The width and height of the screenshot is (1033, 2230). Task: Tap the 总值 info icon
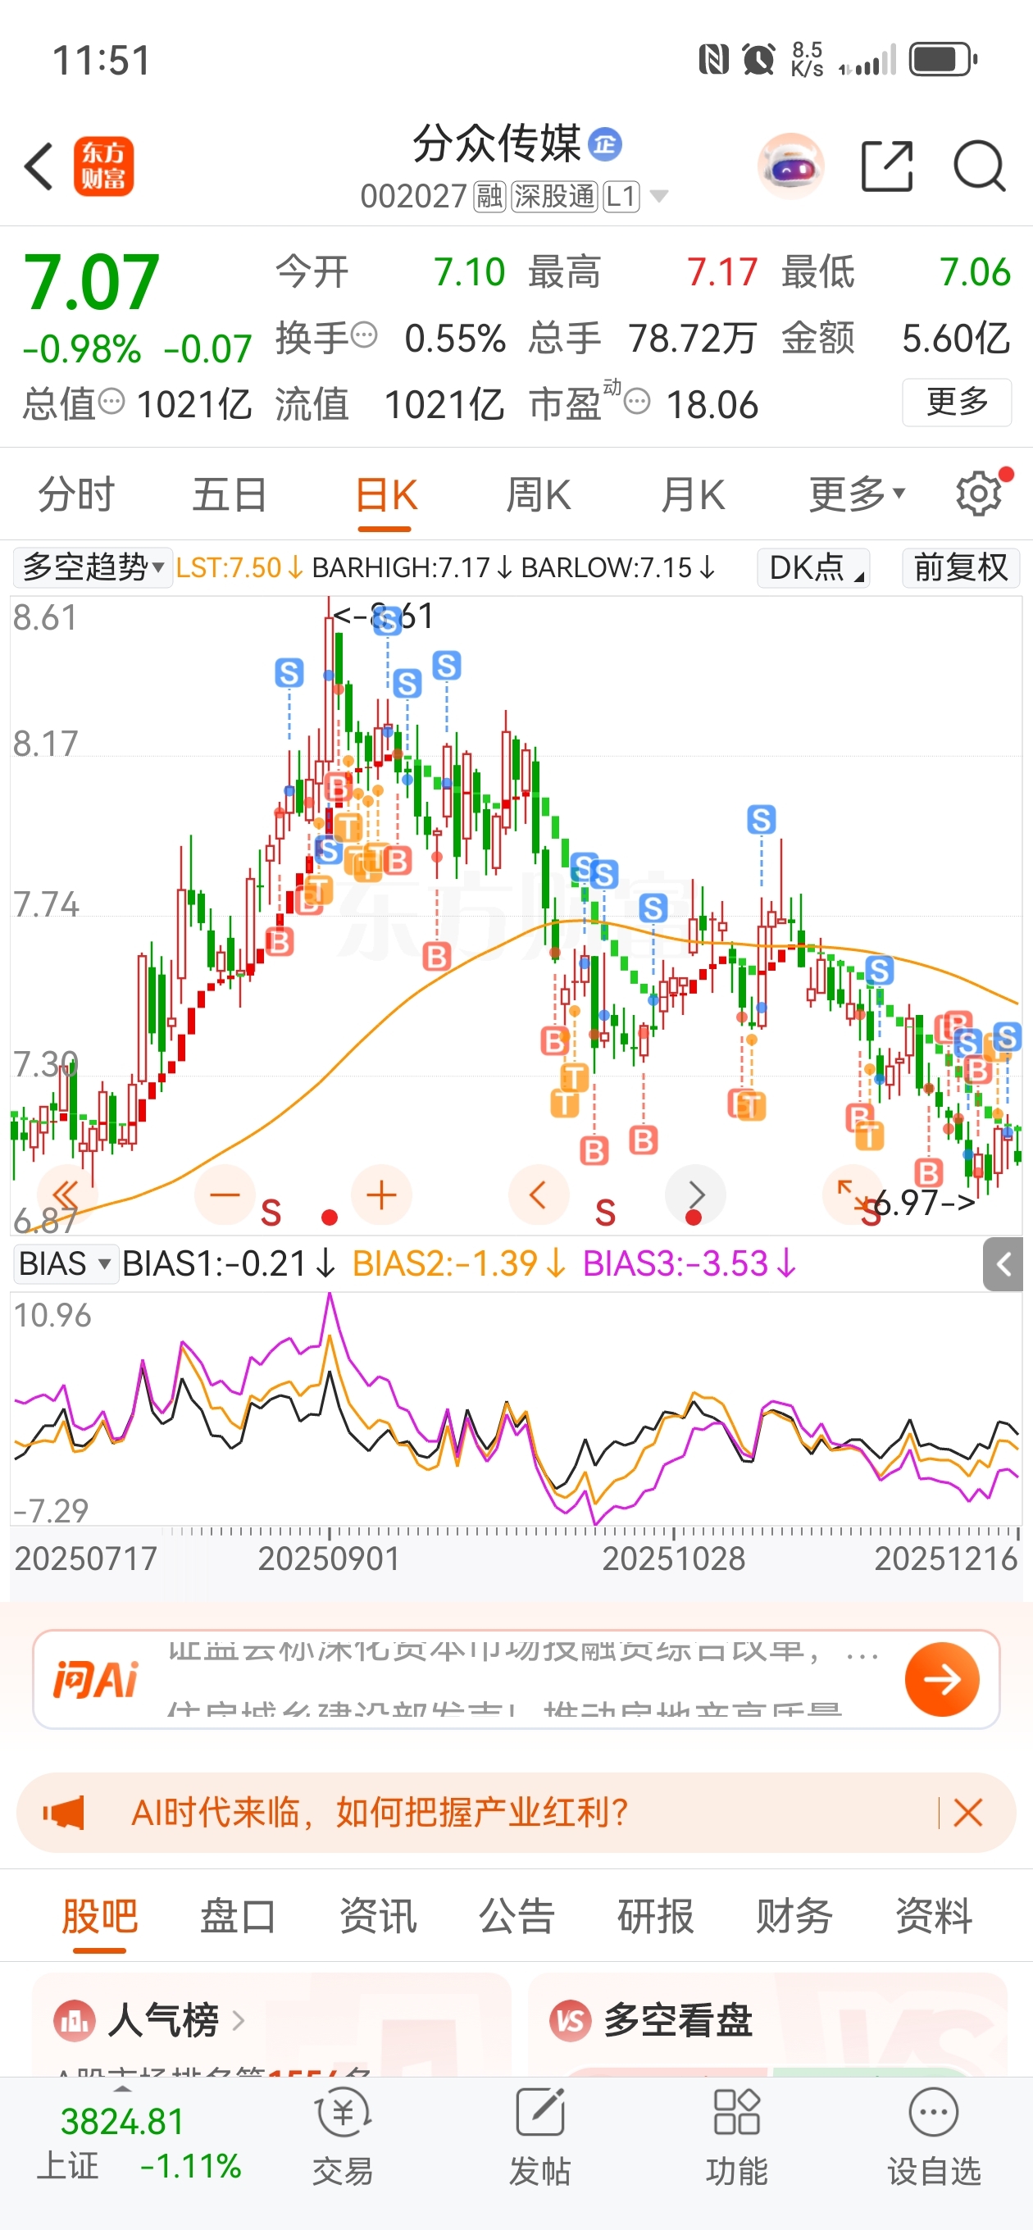(x=111, y=401)
